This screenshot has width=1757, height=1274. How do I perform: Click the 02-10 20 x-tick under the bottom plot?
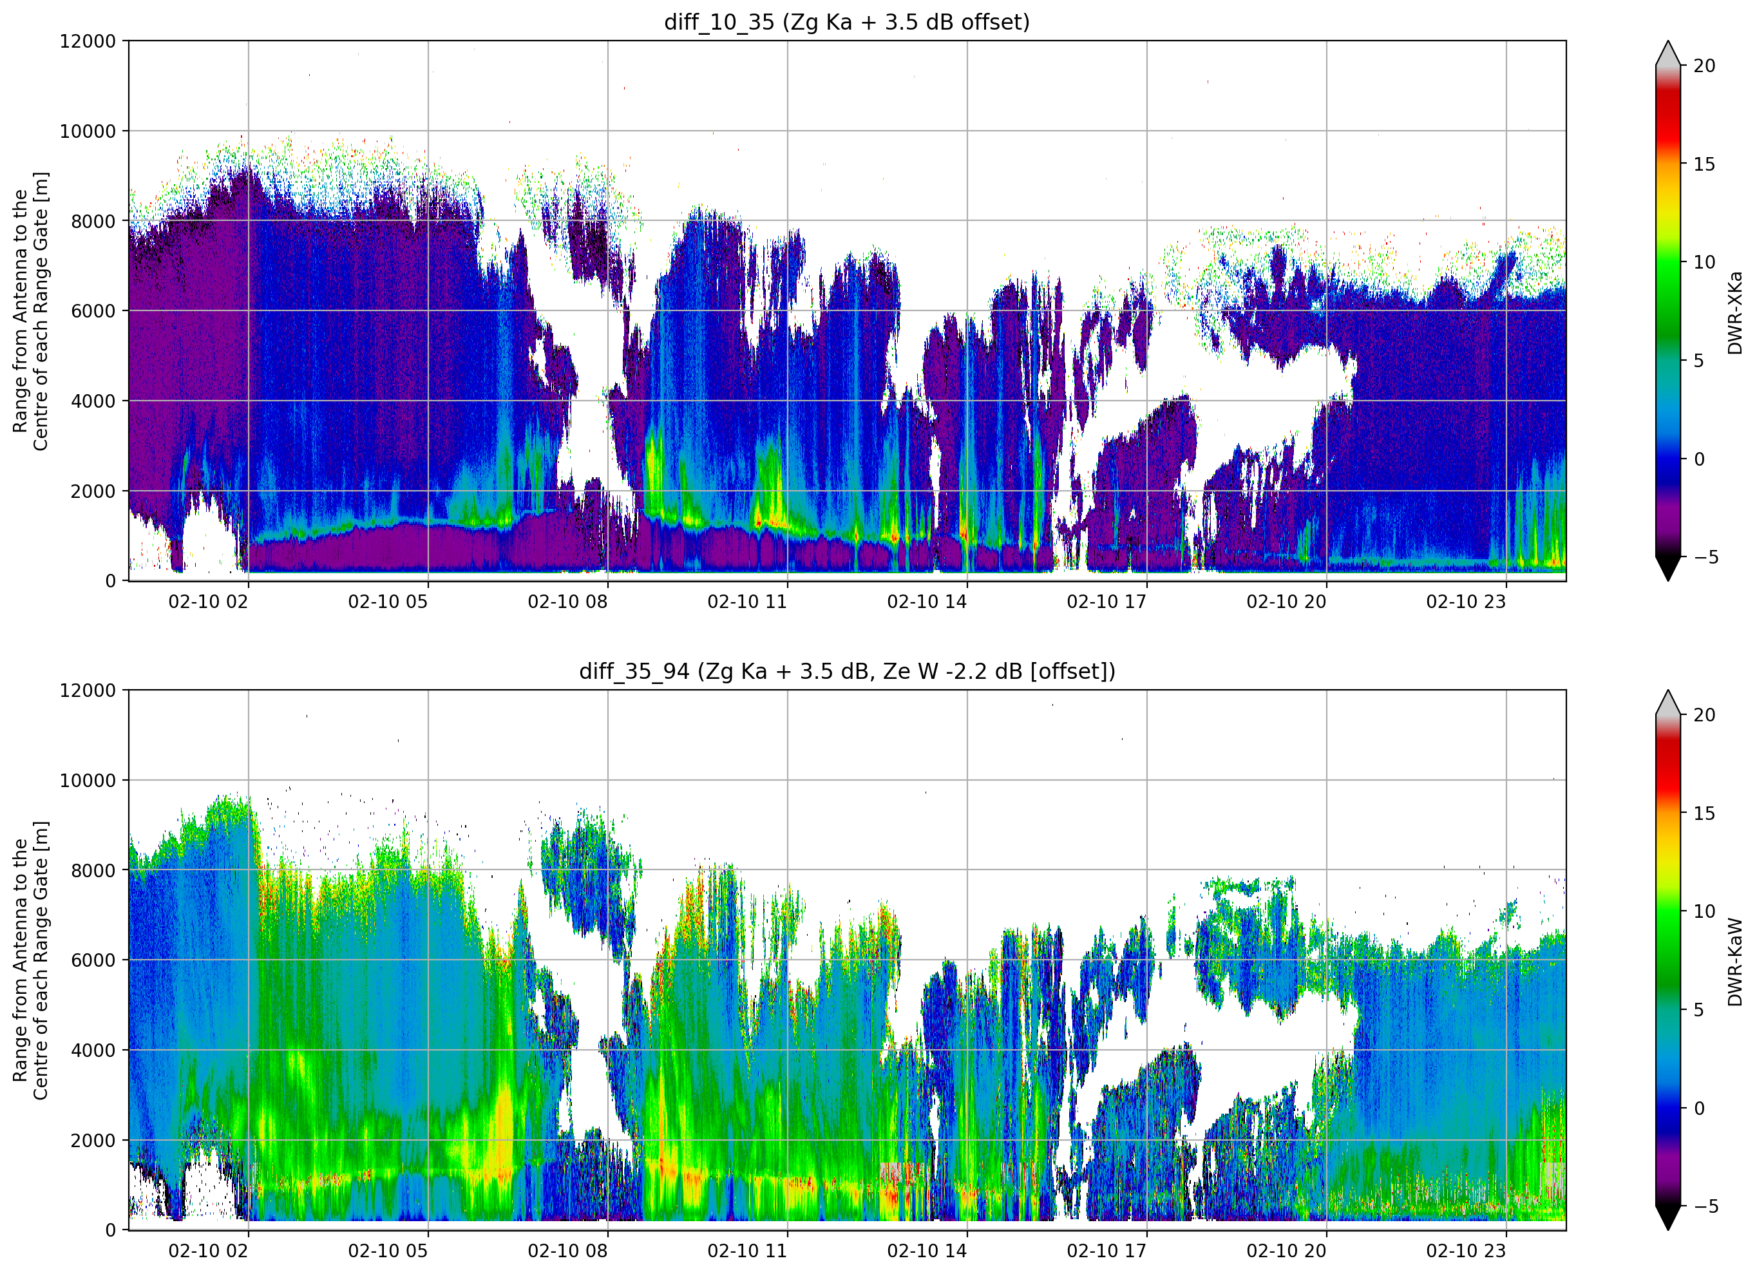1287,1251
